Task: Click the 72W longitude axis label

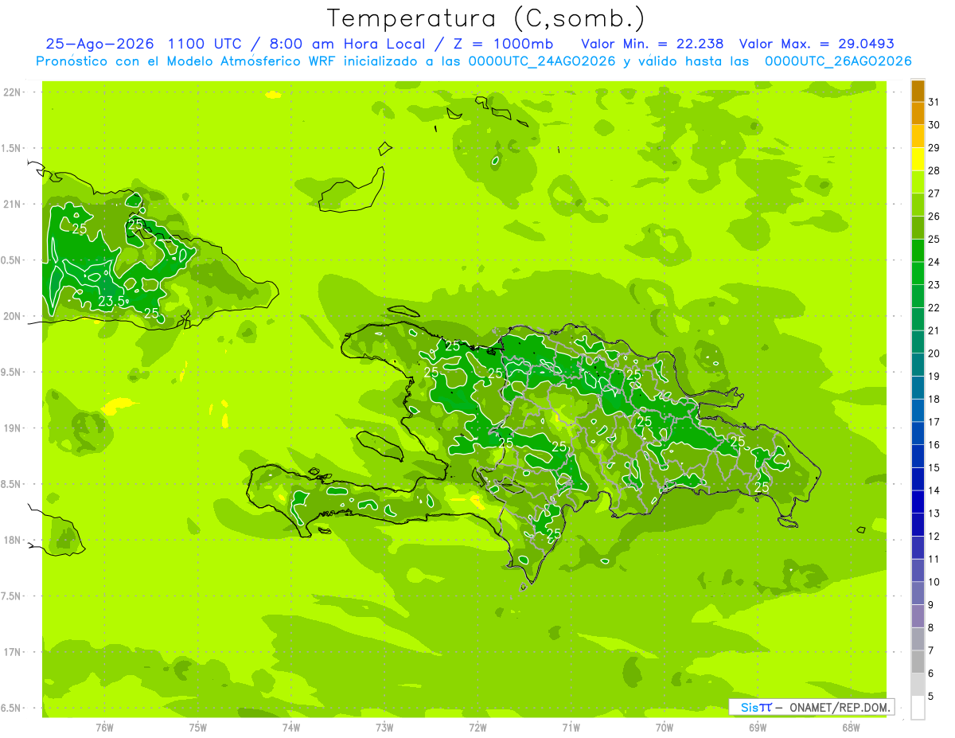Action: 477,727
